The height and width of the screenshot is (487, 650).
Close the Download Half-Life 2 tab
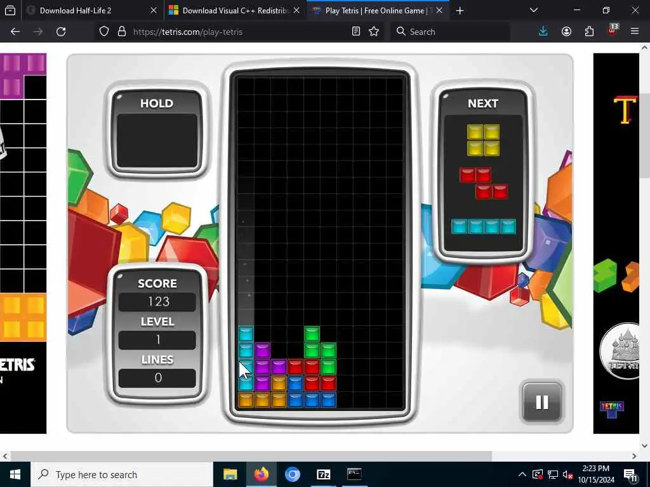[154, 11]
